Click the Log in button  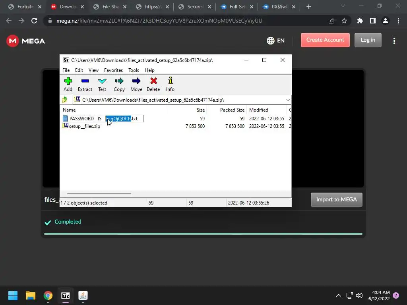[368, 40]
